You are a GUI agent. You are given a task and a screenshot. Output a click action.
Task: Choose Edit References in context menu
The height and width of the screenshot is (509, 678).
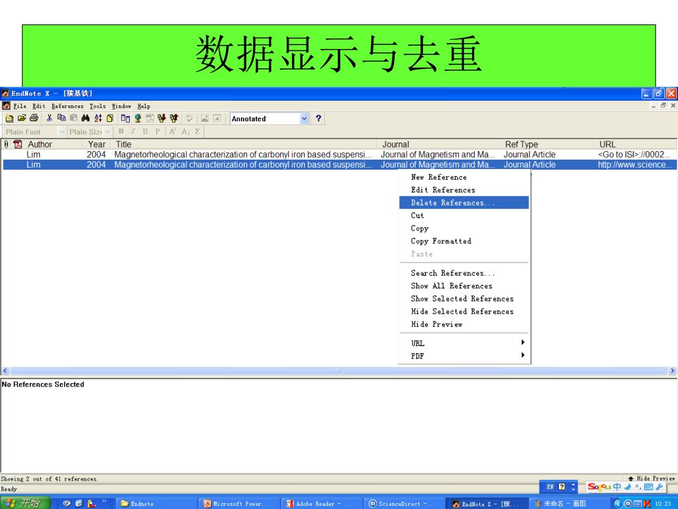[464, 190]
